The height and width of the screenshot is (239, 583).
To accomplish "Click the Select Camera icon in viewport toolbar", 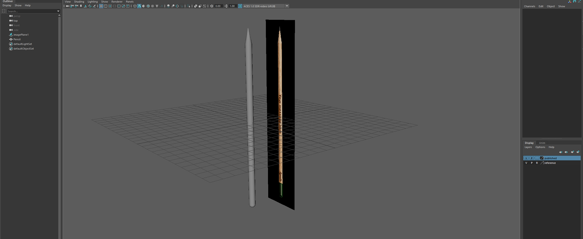I will coord(67,6).
